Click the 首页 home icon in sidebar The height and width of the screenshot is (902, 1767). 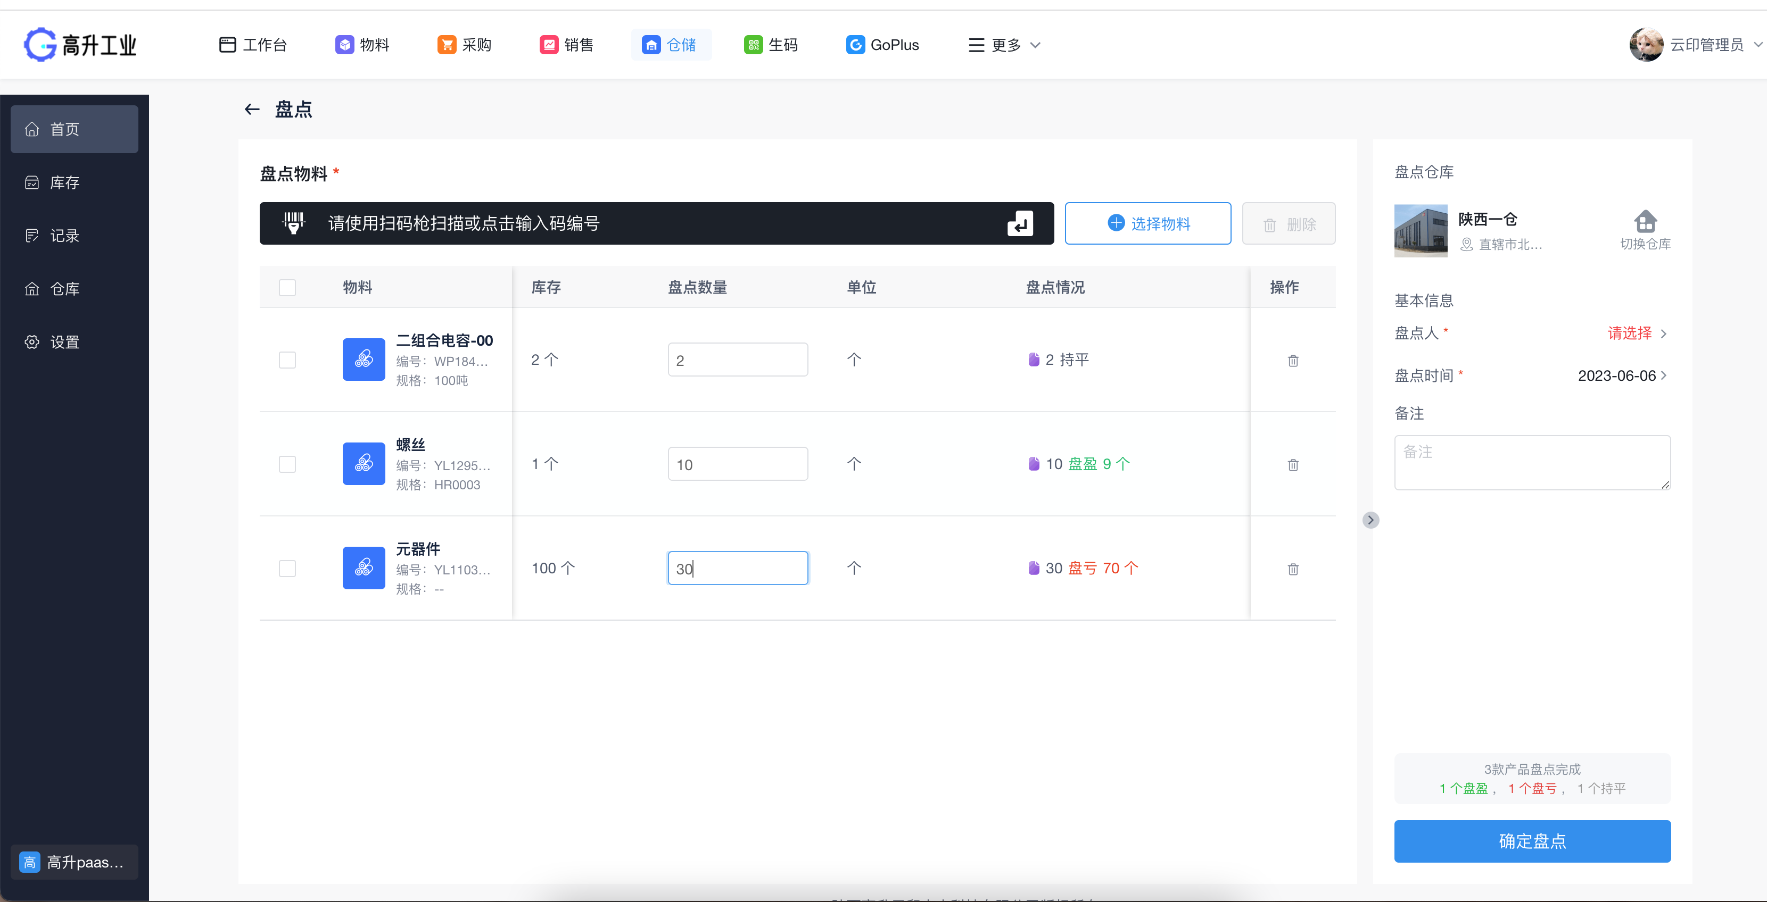coord(31,129)
